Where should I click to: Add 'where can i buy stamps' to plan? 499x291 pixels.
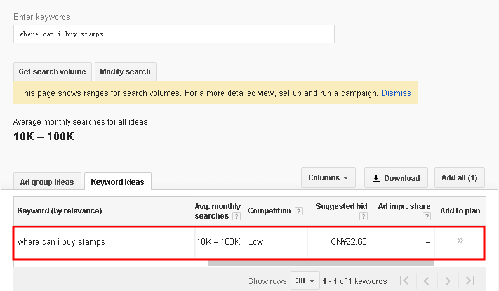(x=460, y=241)
